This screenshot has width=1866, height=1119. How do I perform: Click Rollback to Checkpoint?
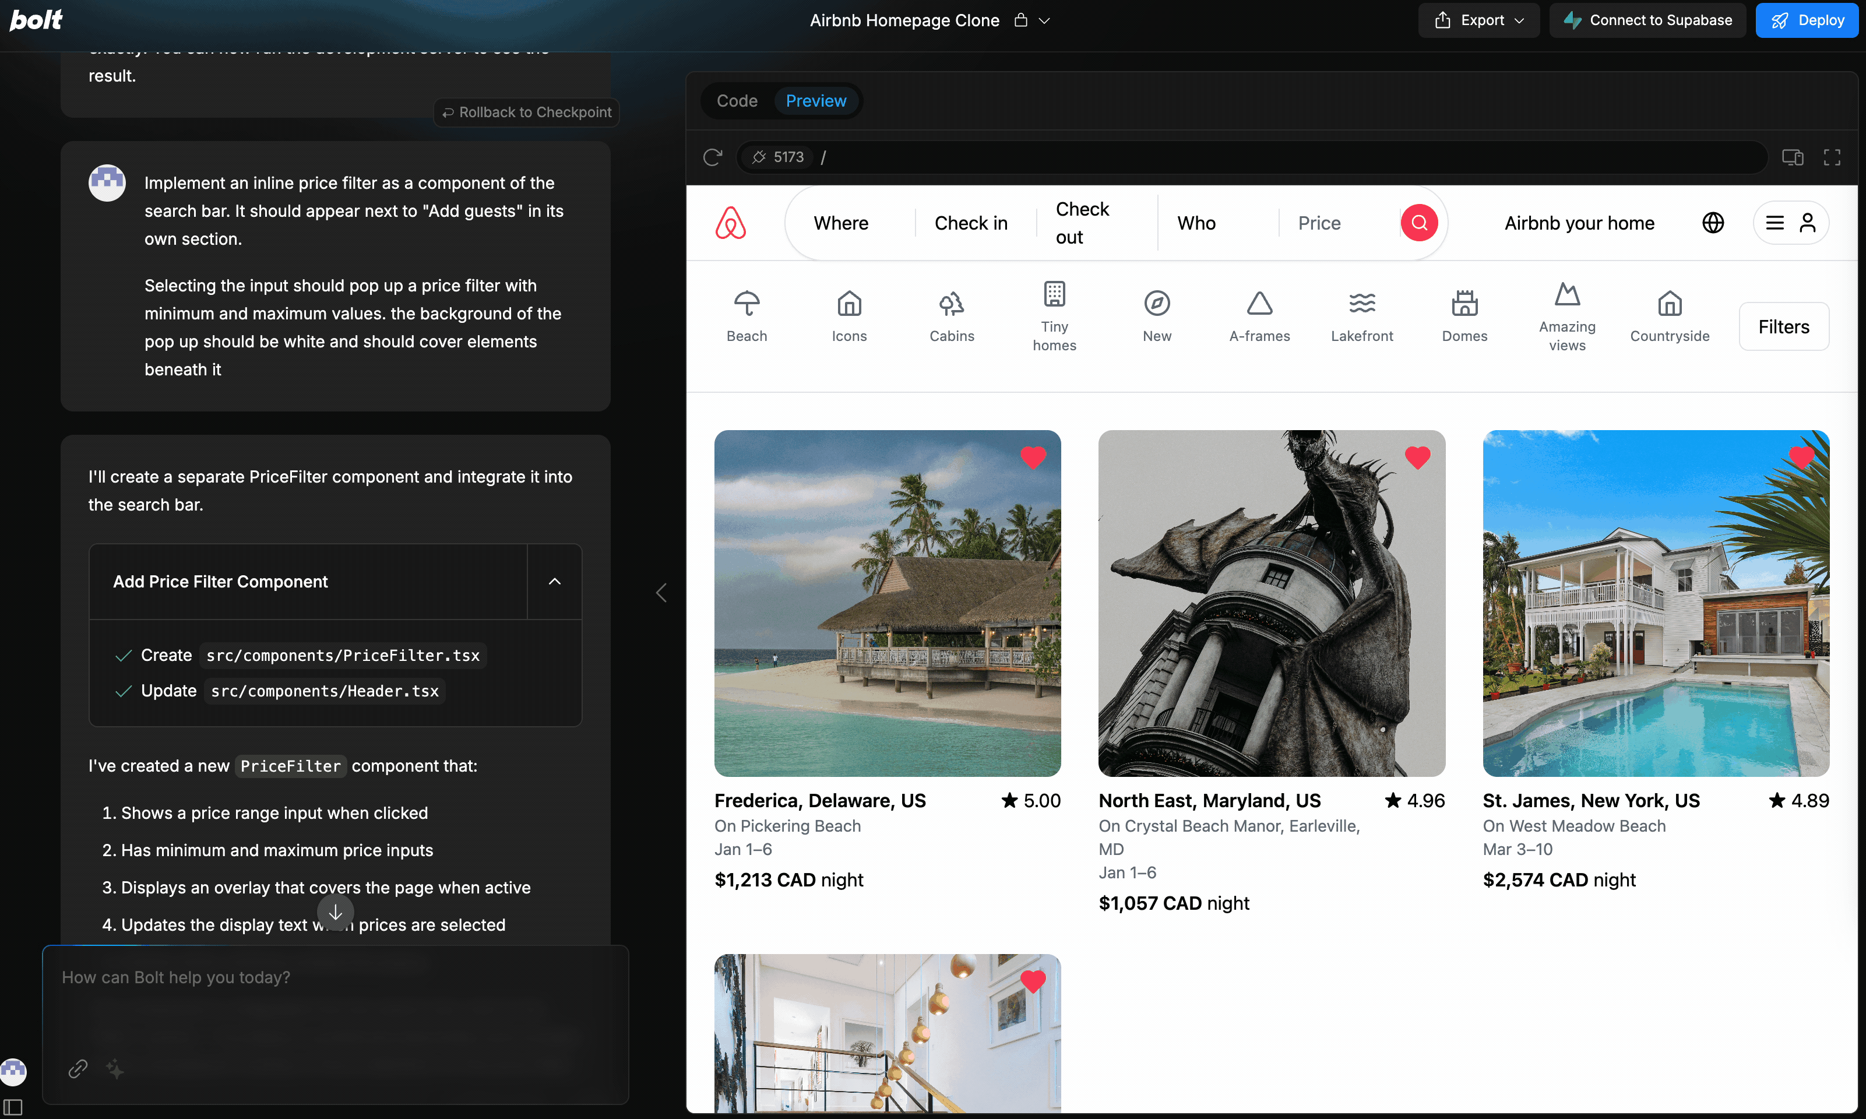526,111
